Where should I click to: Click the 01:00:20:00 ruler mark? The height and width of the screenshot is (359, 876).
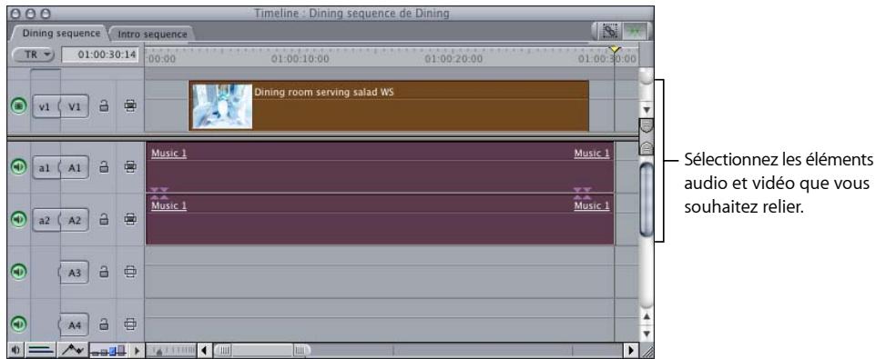[x=453, y=58]
